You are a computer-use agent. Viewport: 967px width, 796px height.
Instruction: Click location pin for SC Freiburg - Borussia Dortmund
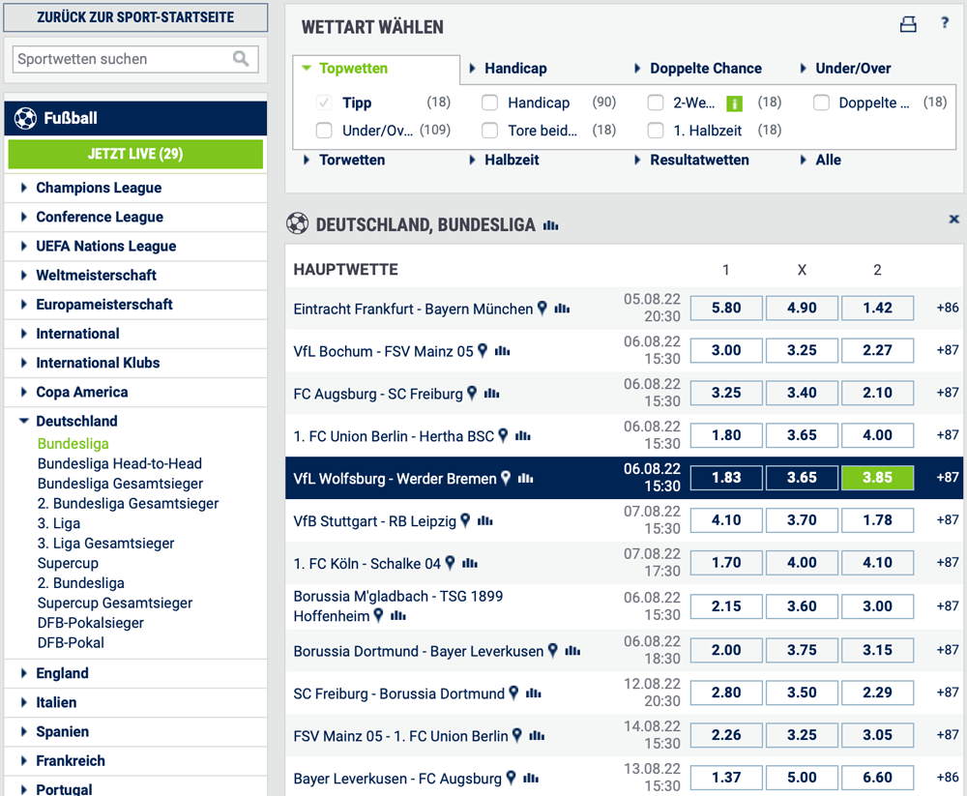[x=513, y=693]
